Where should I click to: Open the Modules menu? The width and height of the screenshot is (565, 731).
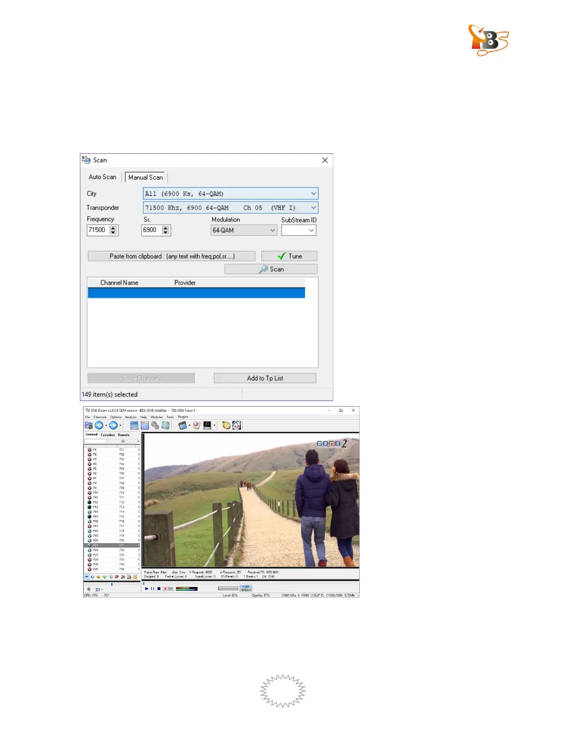[x=156, y=417]
